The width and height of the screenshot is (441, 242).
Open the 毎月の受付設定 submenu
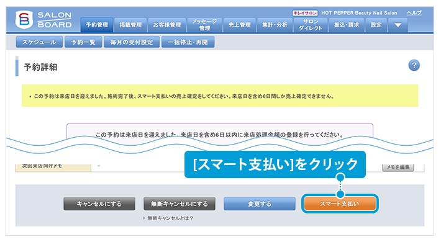coord(132,42)
